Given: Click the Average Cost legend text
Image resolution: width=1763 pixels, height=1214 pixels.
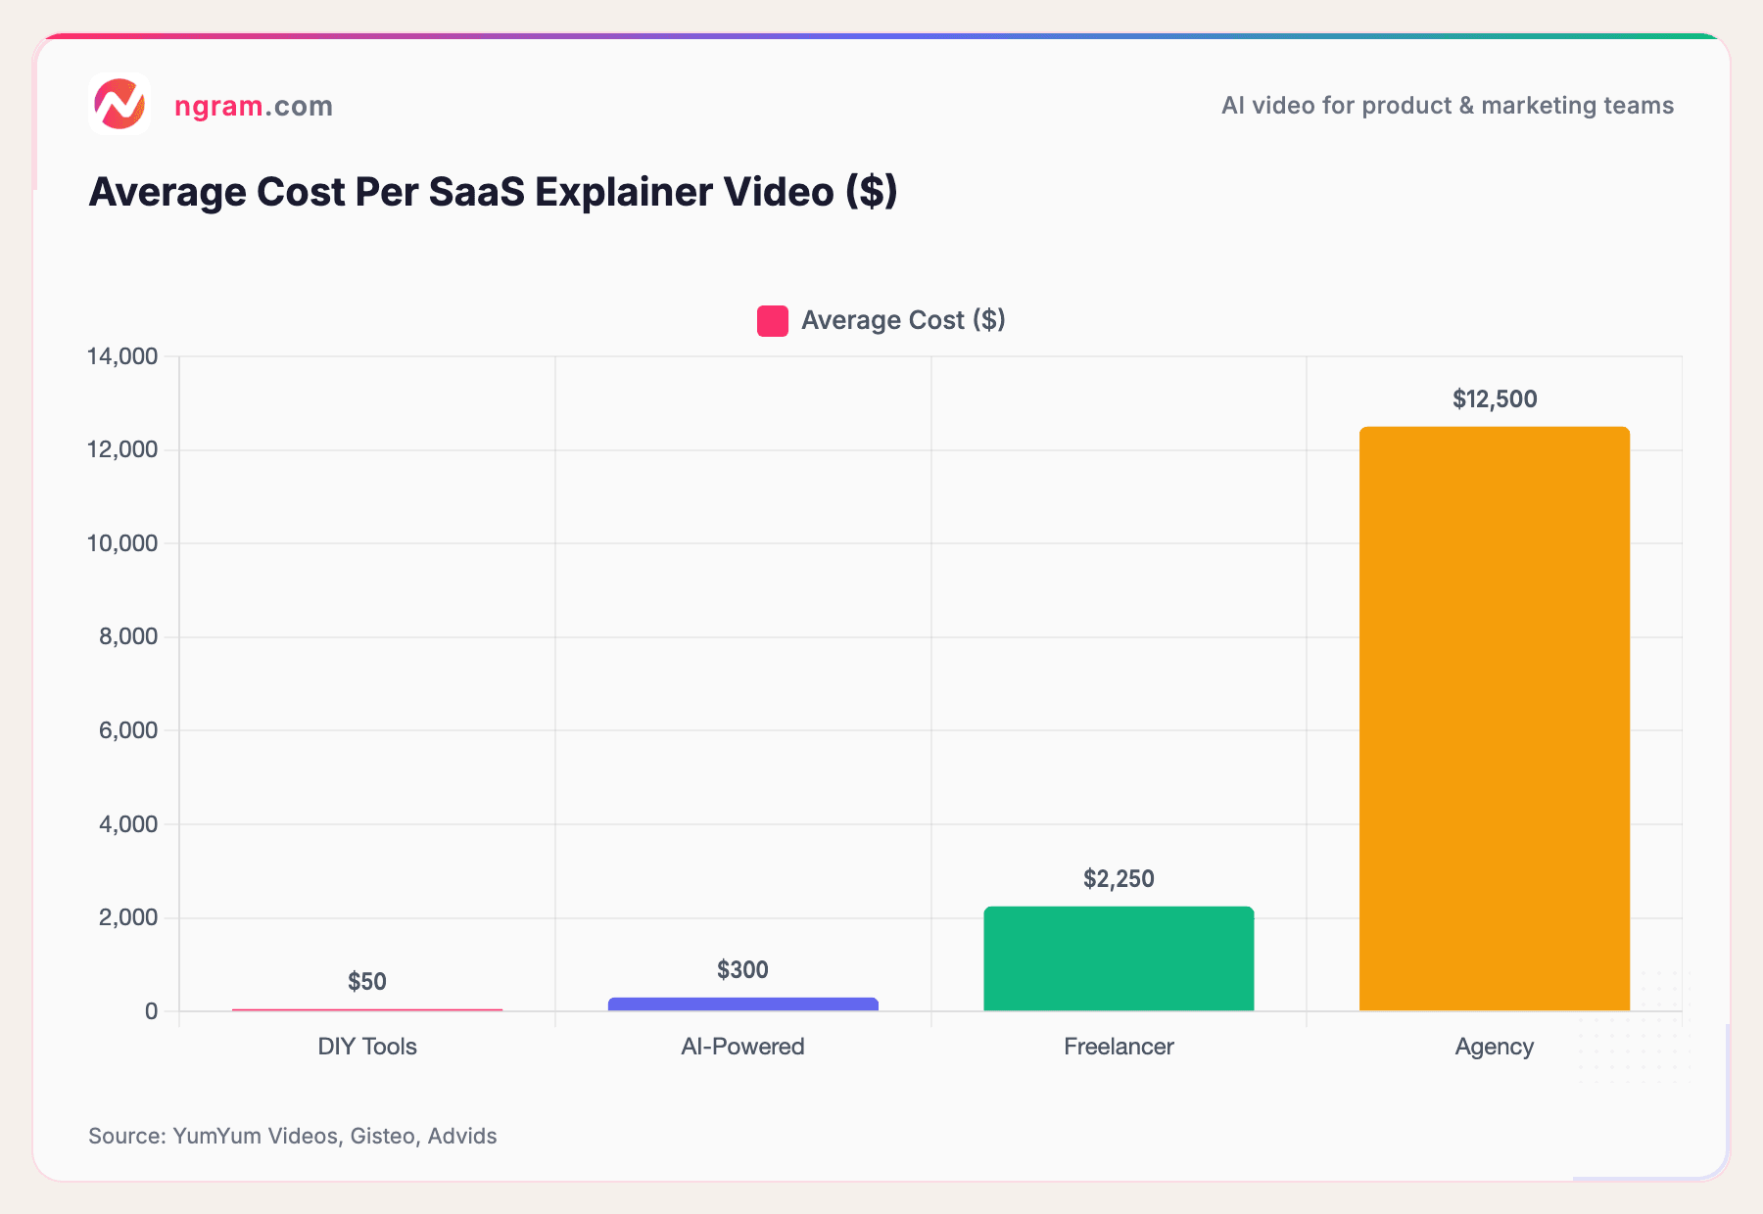Looking at the screenshot, I should [x=902, y=320].
